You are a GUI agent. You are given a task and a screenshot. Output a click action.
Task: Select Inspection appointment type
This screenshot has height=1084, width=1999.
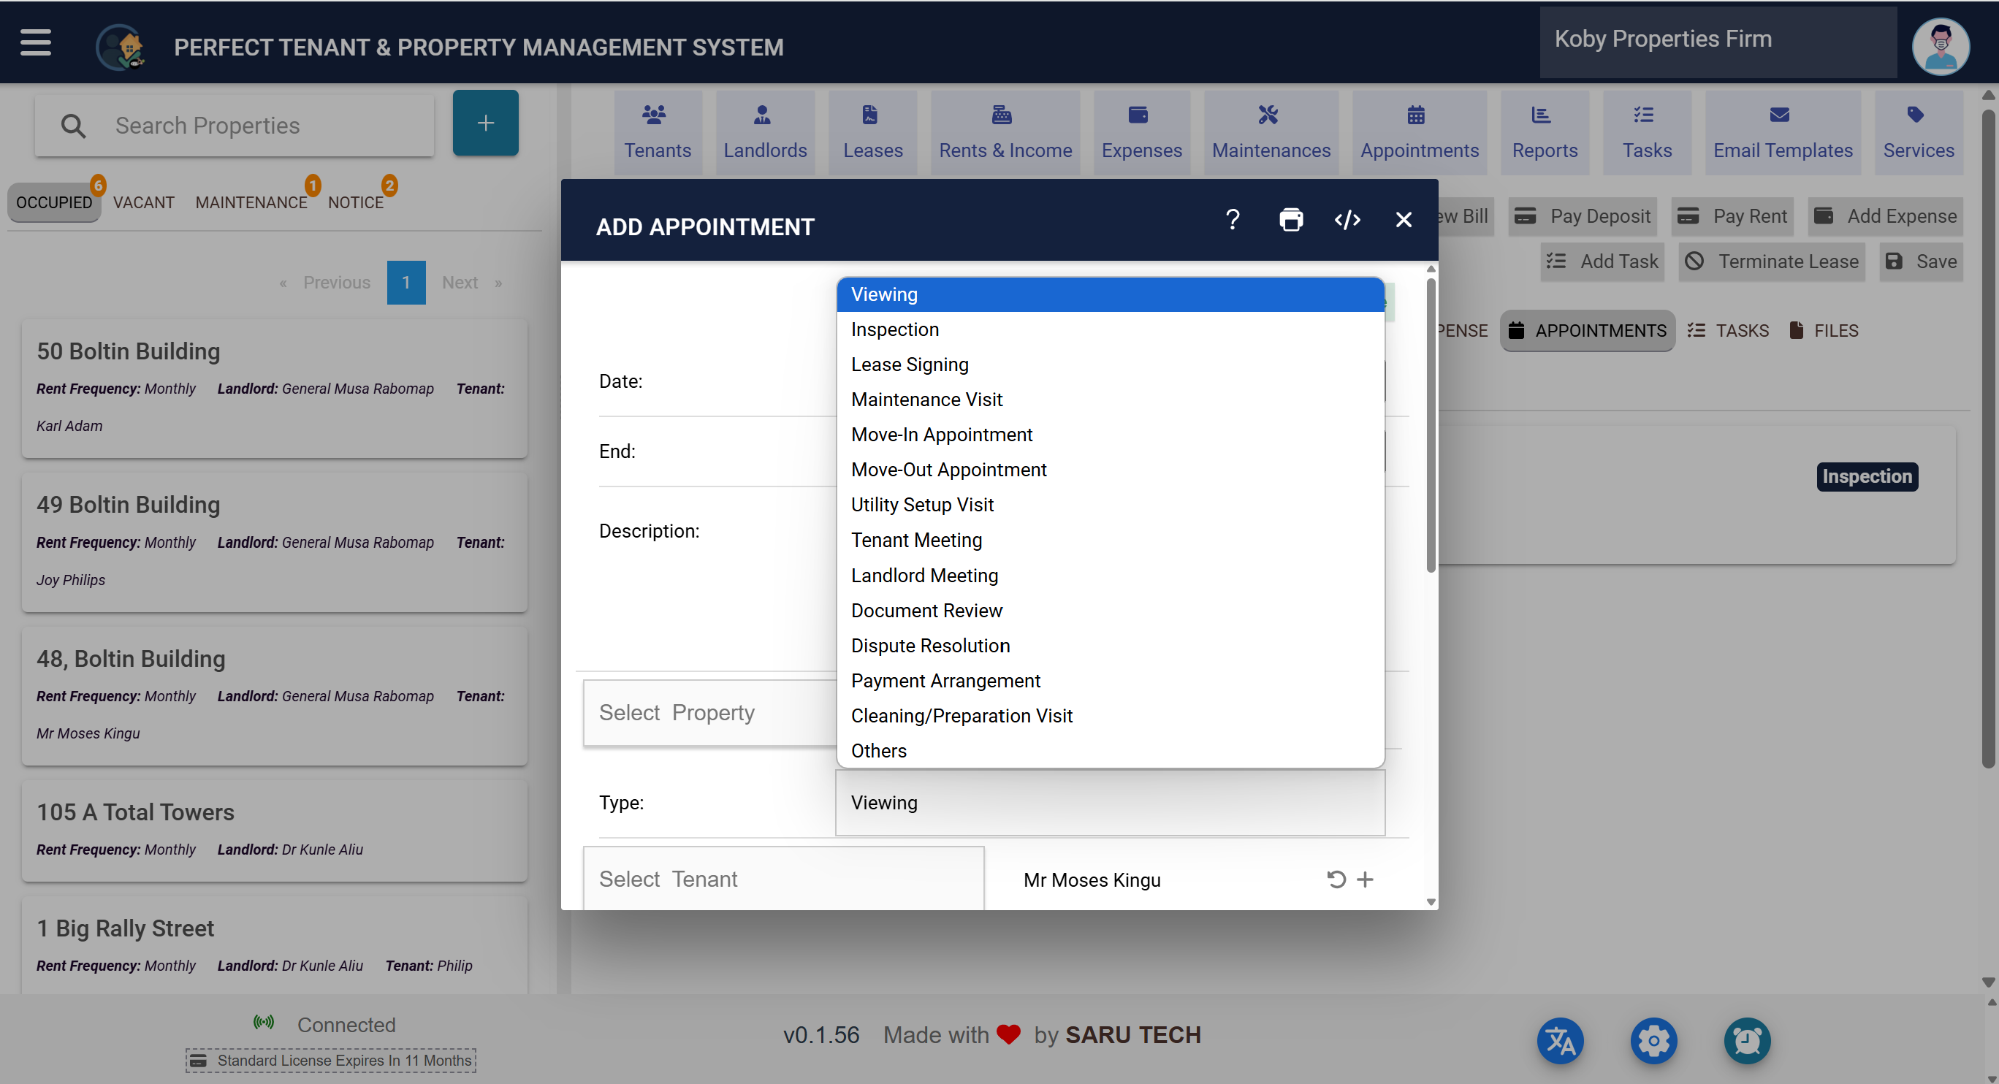tap(1111, 329)
